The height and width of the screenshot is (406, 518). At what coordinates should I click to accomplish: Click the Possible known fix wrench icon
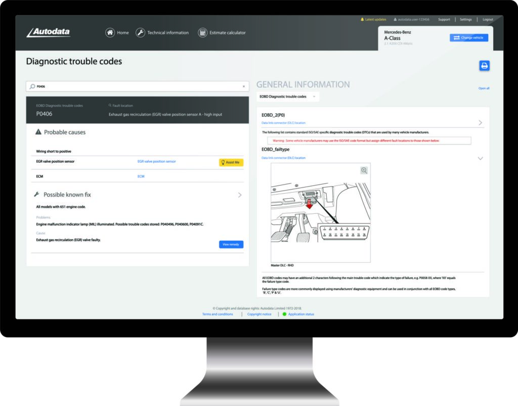[36, 195]
